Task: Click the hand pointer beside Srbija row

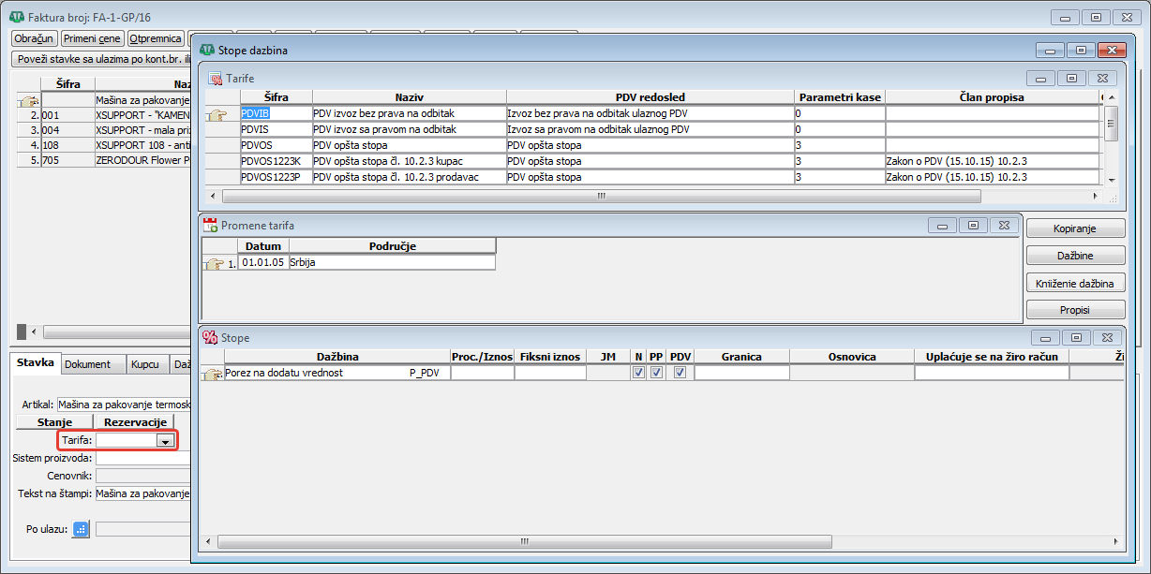Action: 214,264
